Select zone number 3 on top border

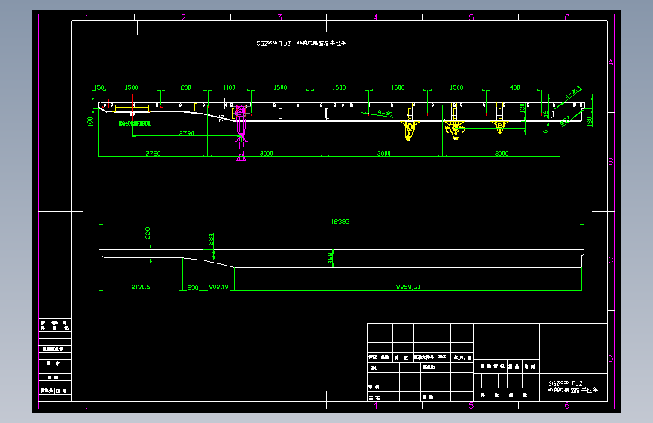pos(280,17)
